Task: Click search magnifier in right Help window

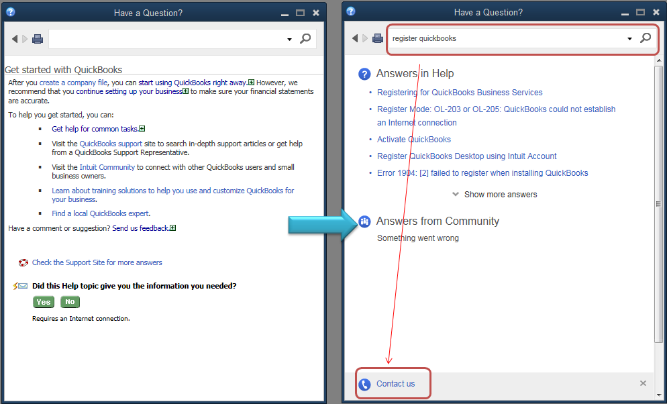Action: coord(646,38)
